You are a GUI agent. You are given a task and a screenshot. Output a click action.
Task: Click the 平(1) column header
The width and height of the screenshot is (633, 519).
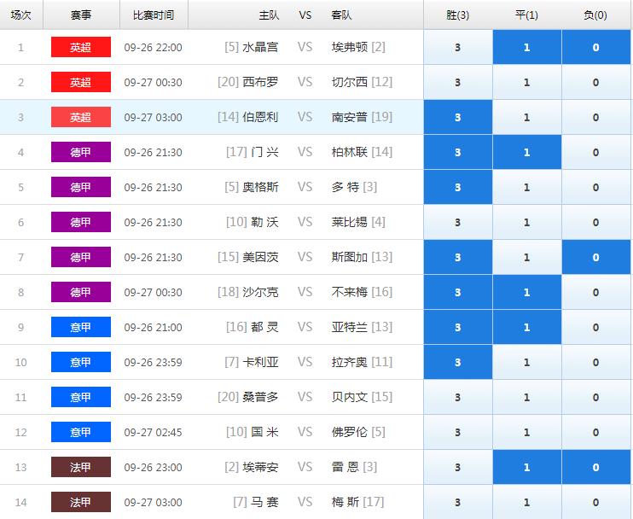coord(527,15)
